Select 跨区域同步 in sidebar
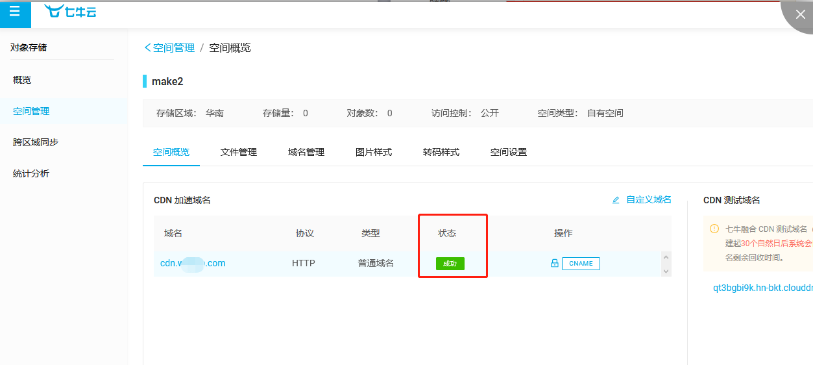Screen dimensions: 813x365 (x=36, y=142)
